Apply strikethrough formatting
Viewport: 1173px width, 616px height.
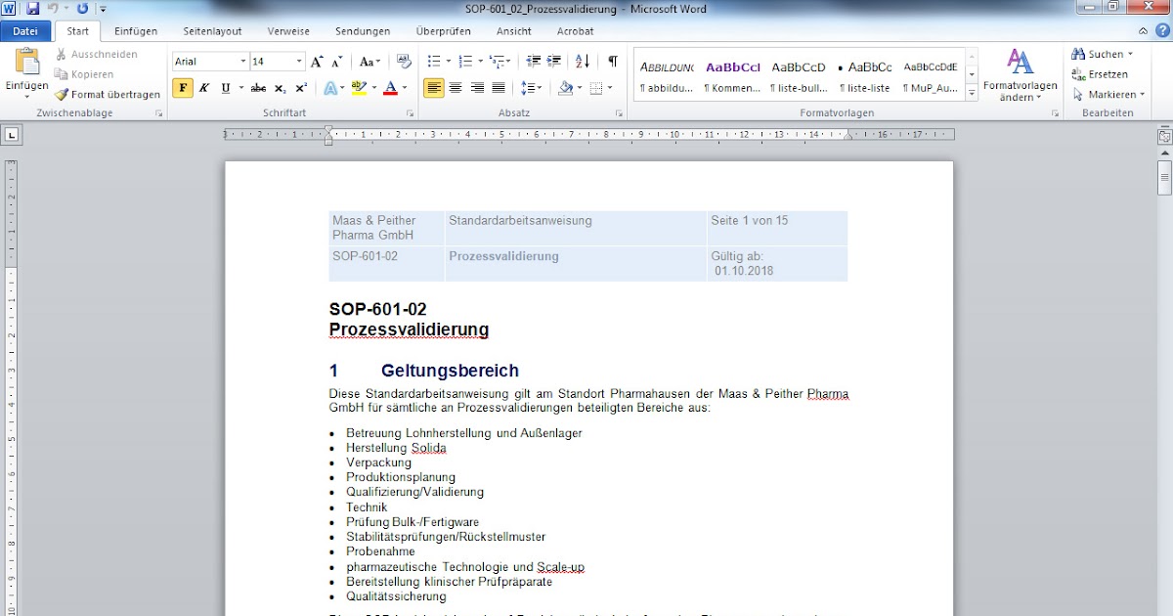[258, 88]
